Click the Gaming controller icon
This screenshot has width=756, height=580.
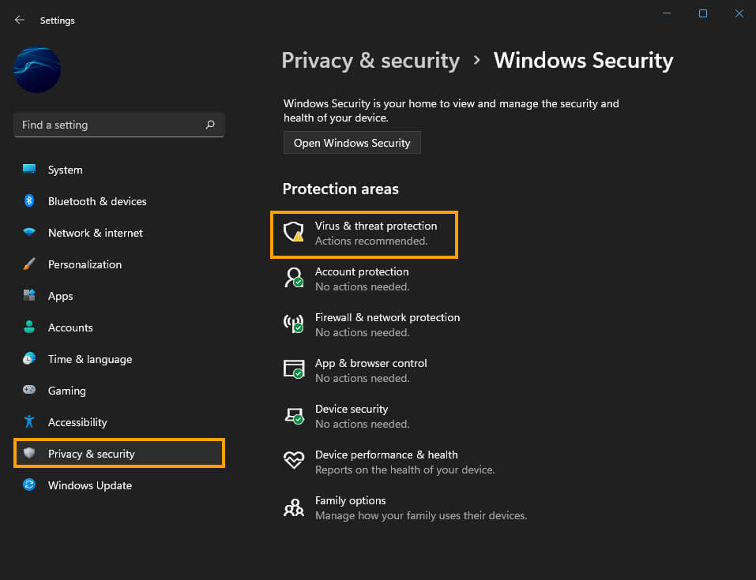29,390
